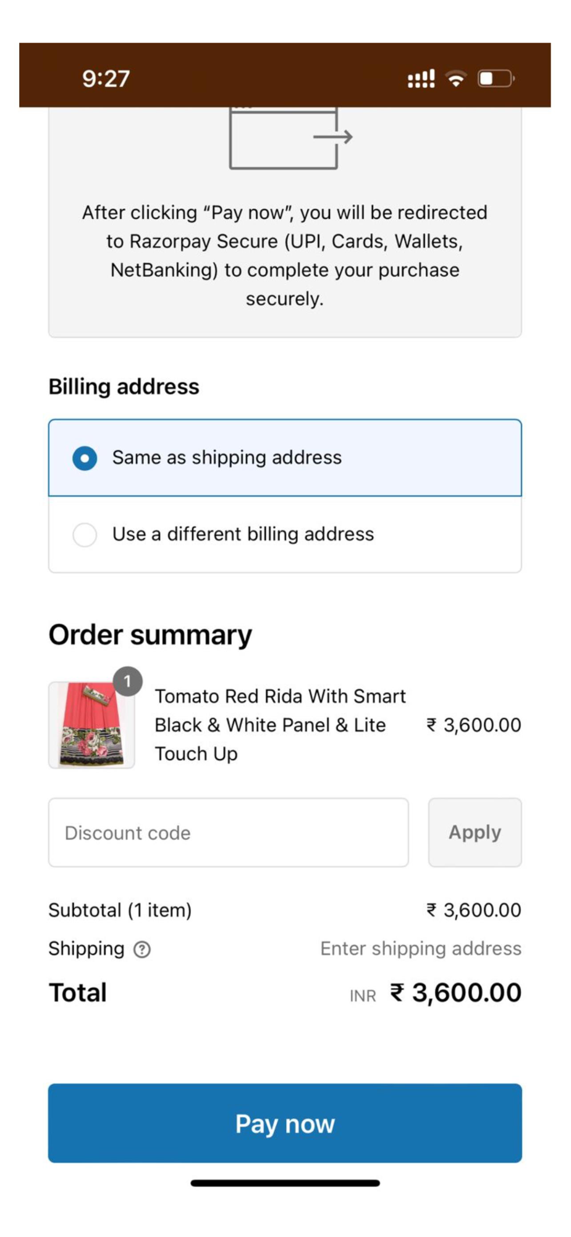Tap the 9:27 clock in status bar
This screenshot has width=571, height=1237.
click(x=106, y=79)
